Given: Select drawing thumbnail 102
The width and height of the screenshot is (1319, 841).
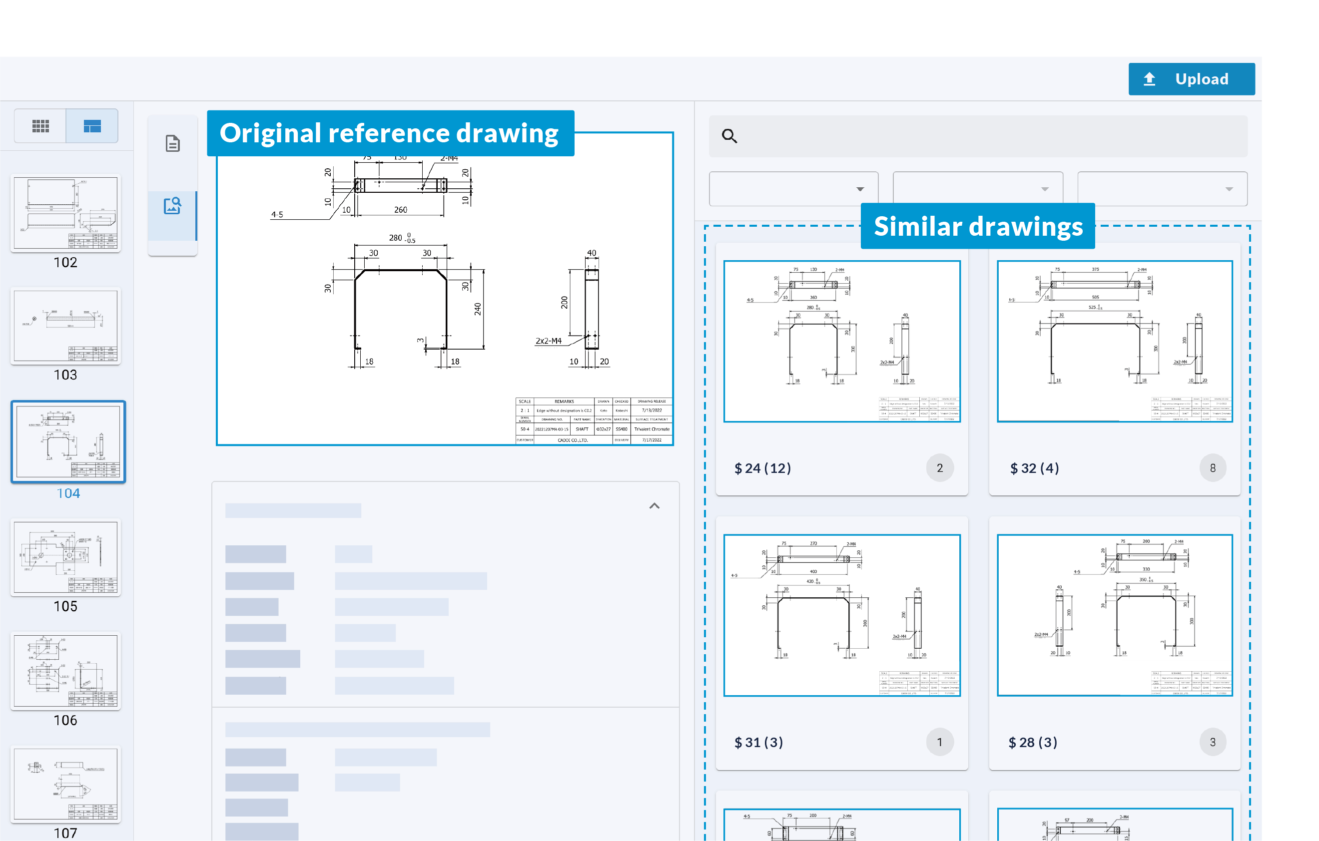Looking at the screenshot, I should click(x=66, y=214).
